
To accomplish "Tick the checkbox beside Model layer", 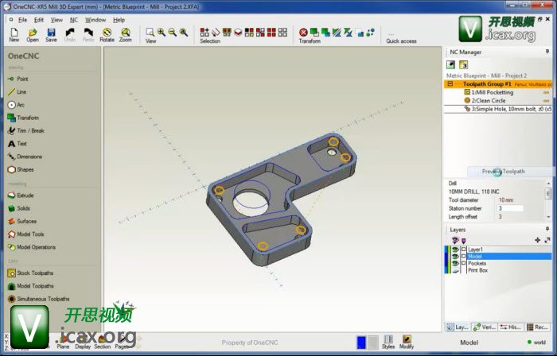I will (x=463, y=257).
